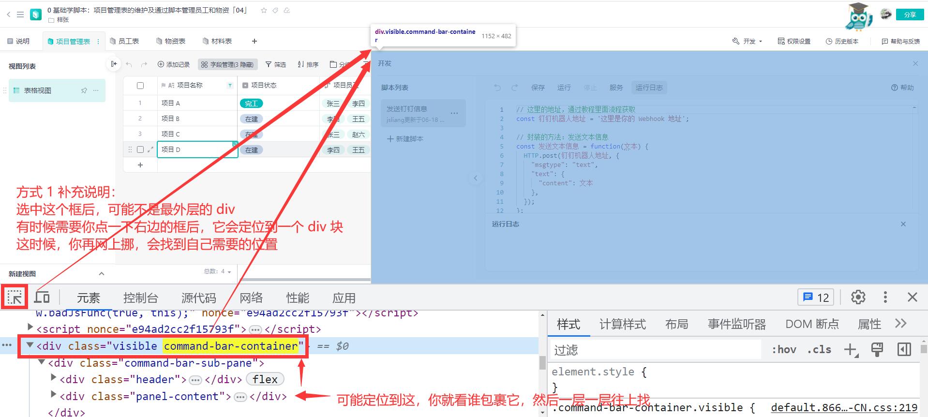This screenshot has width=928, height=417.
Task: Open 发送钉钉信息 script more options
Action: pyautogui.click(x=454, y=113)
